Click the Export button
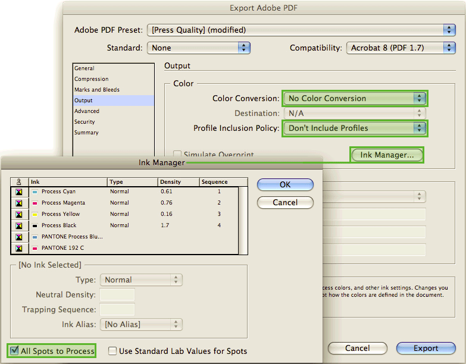 [426, 348]
